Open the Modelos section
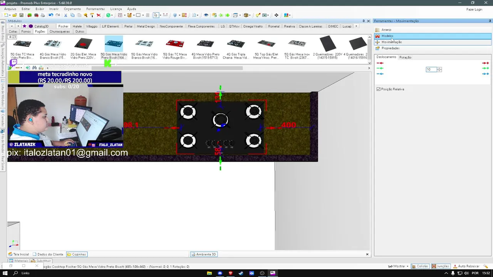The height and width of the screenshot is (277, 493). click(x=433, y=36)
